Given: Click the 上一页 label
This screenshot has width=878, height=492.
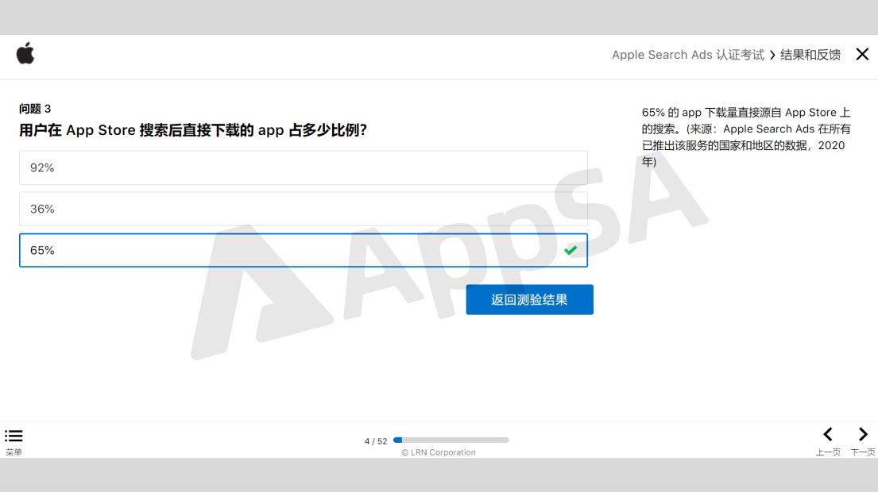Looking at the screenshot, I should click(x=828, y=452).
